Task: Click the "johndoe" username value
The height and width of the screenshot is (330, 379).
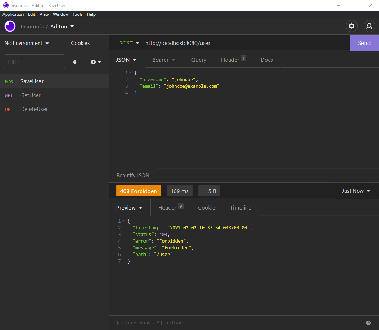Action: [x=184, y=79]
